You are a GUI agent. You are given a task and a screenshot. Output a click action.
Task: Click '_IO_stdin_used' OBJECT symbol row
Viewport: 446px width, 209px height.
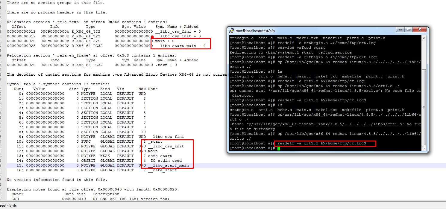click(165, 161)
